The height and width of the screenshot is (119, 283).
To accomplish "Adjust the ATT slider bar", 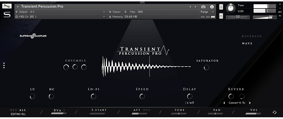I will (139, 114).
